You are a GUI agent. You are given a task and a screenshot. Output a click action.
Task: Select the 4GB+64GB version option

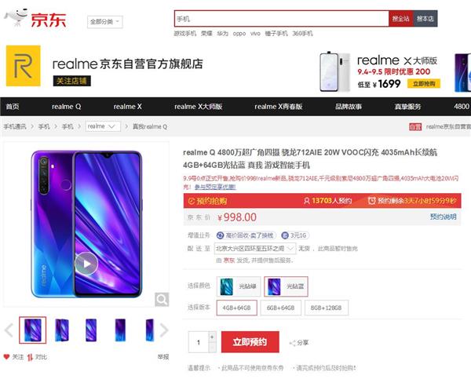point(237,308)
